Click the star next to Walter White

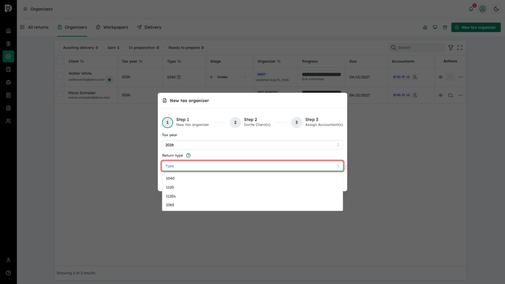point(109,79)
